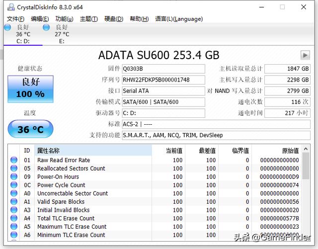Click the blue status orb for E: disk
Viewport: 318px width, 249px height.
tap(46, 27)
